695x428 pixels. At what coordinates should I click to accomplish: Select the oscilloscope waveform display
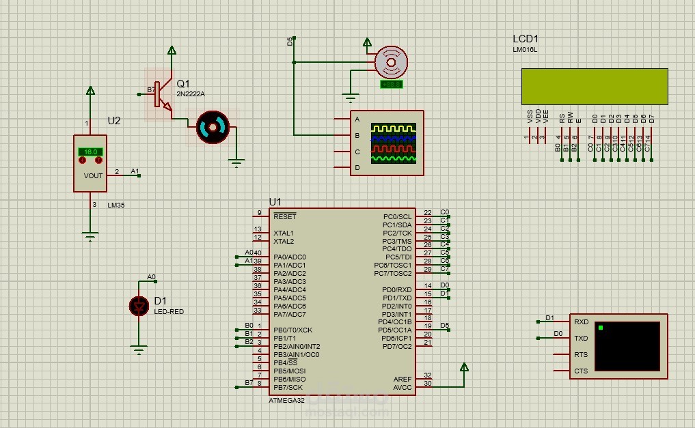[394, 143]
